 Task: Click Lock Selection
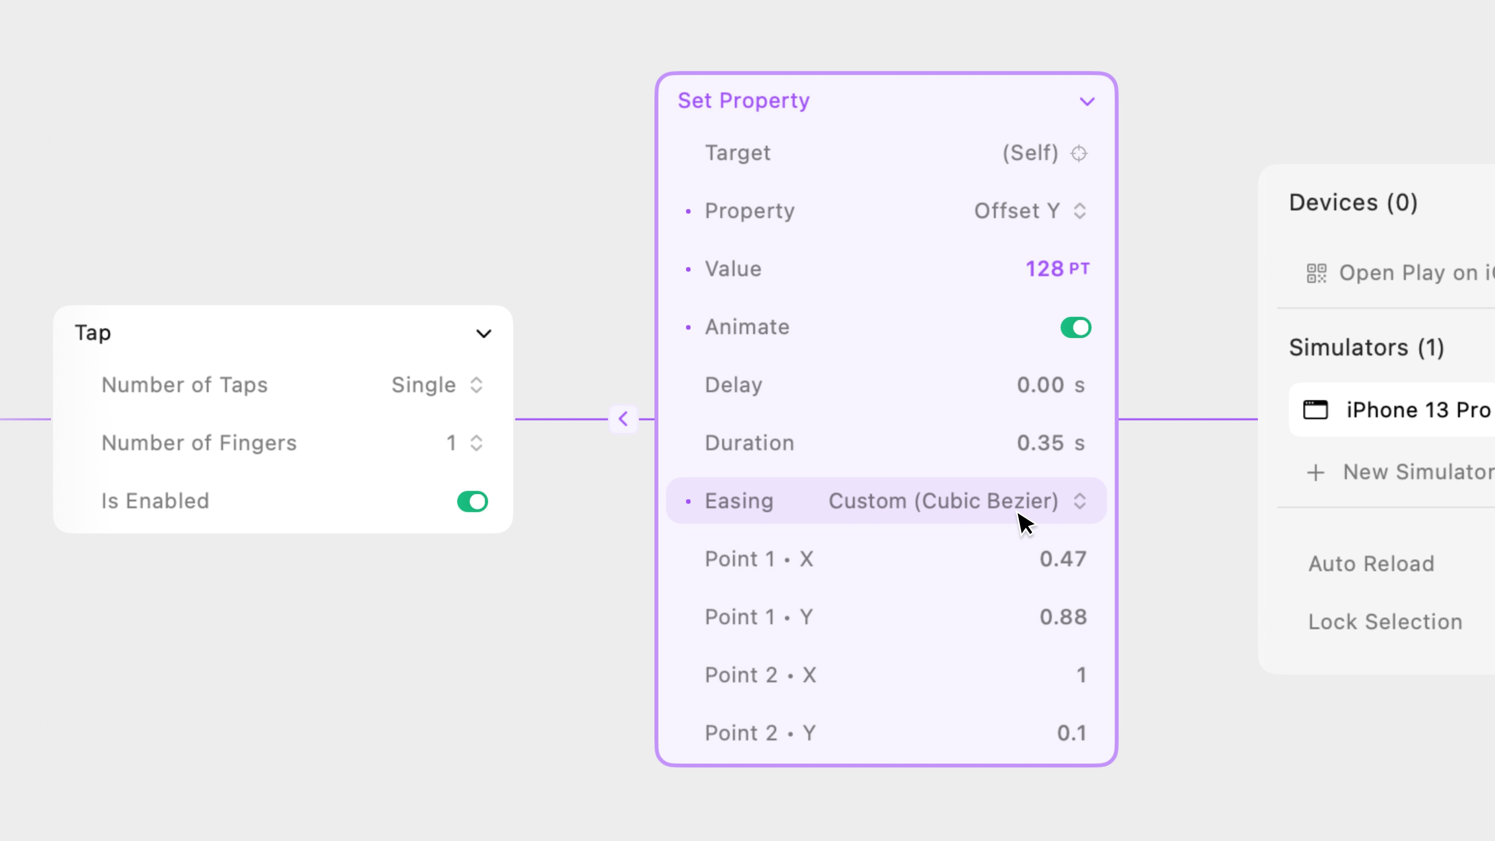1385,621
